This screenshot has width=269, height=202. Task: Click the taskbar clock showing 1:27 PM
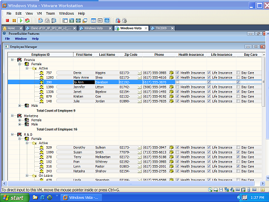[257, 198]
